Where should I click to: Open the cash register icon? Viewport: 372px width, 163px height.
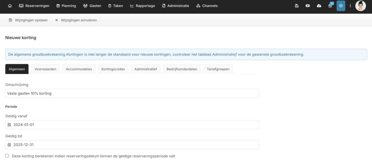click(297, 6)
